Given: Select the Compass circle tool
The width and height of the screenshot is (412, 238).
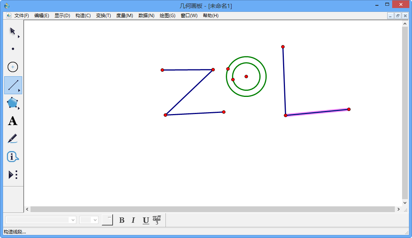Looking at the screenshot, I should click(x=13, y=67).
